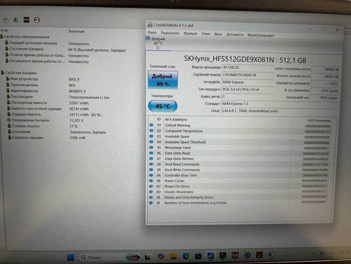
Task: Click the Інтерфейс field NVM Express
Action: pos(248,82)
